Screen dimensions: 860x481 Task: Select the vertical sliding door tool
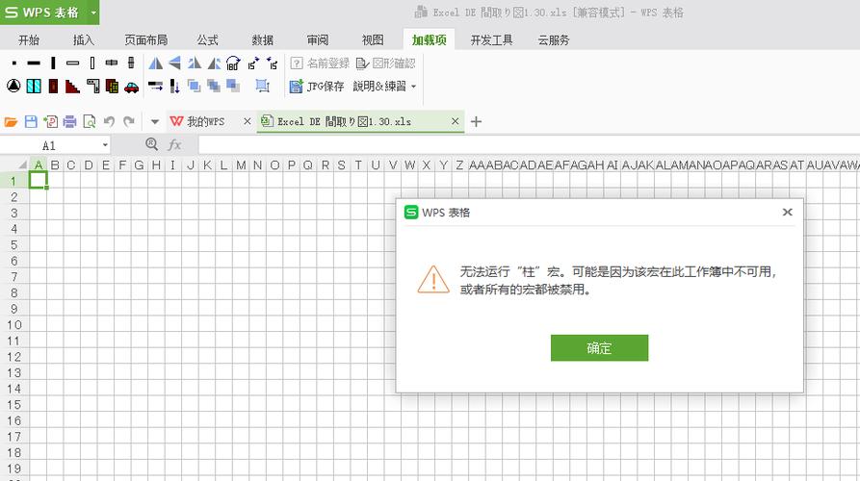(x=131, y=63)
